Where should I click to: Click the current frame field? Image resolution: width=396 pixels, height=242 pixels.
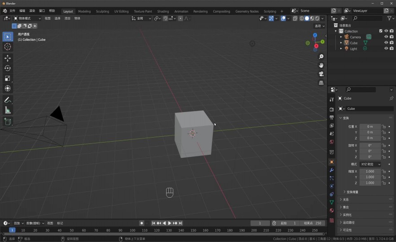coord(260,223)
